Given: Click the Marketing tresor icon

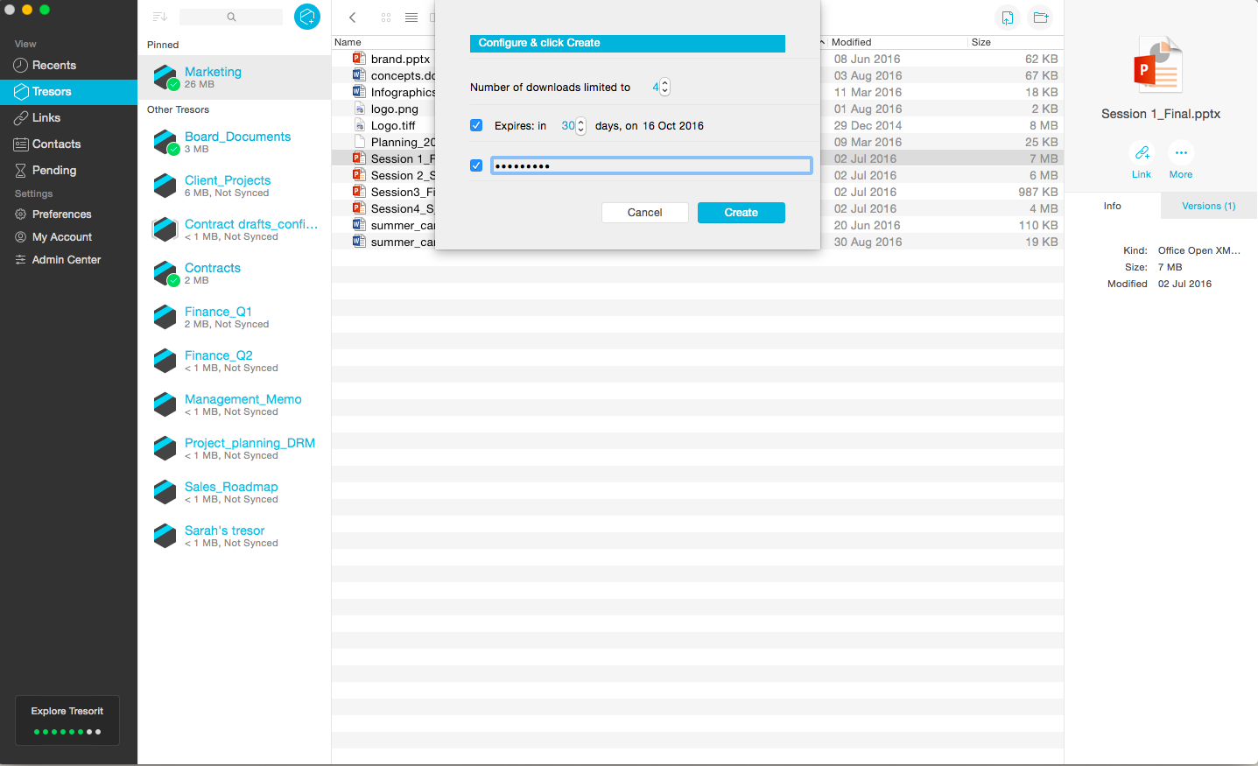Looking at the screenshot, I should coord(165,77).
